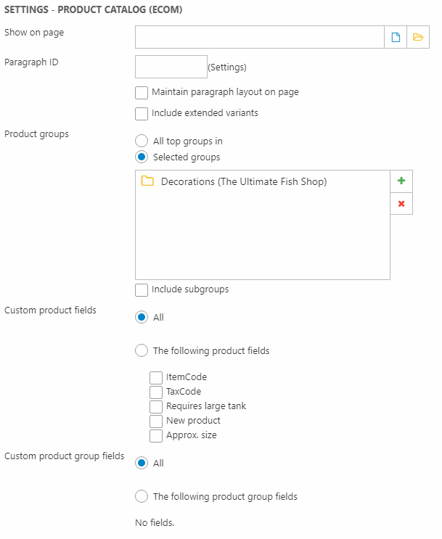442x539 pixels.
Task: Click the Paragraph ID input field
Action: click(x=171, y=67)
